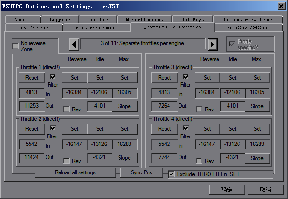
Task: Click Throttle 4 lower idle value -4321
Action: (x=232, y=157)
